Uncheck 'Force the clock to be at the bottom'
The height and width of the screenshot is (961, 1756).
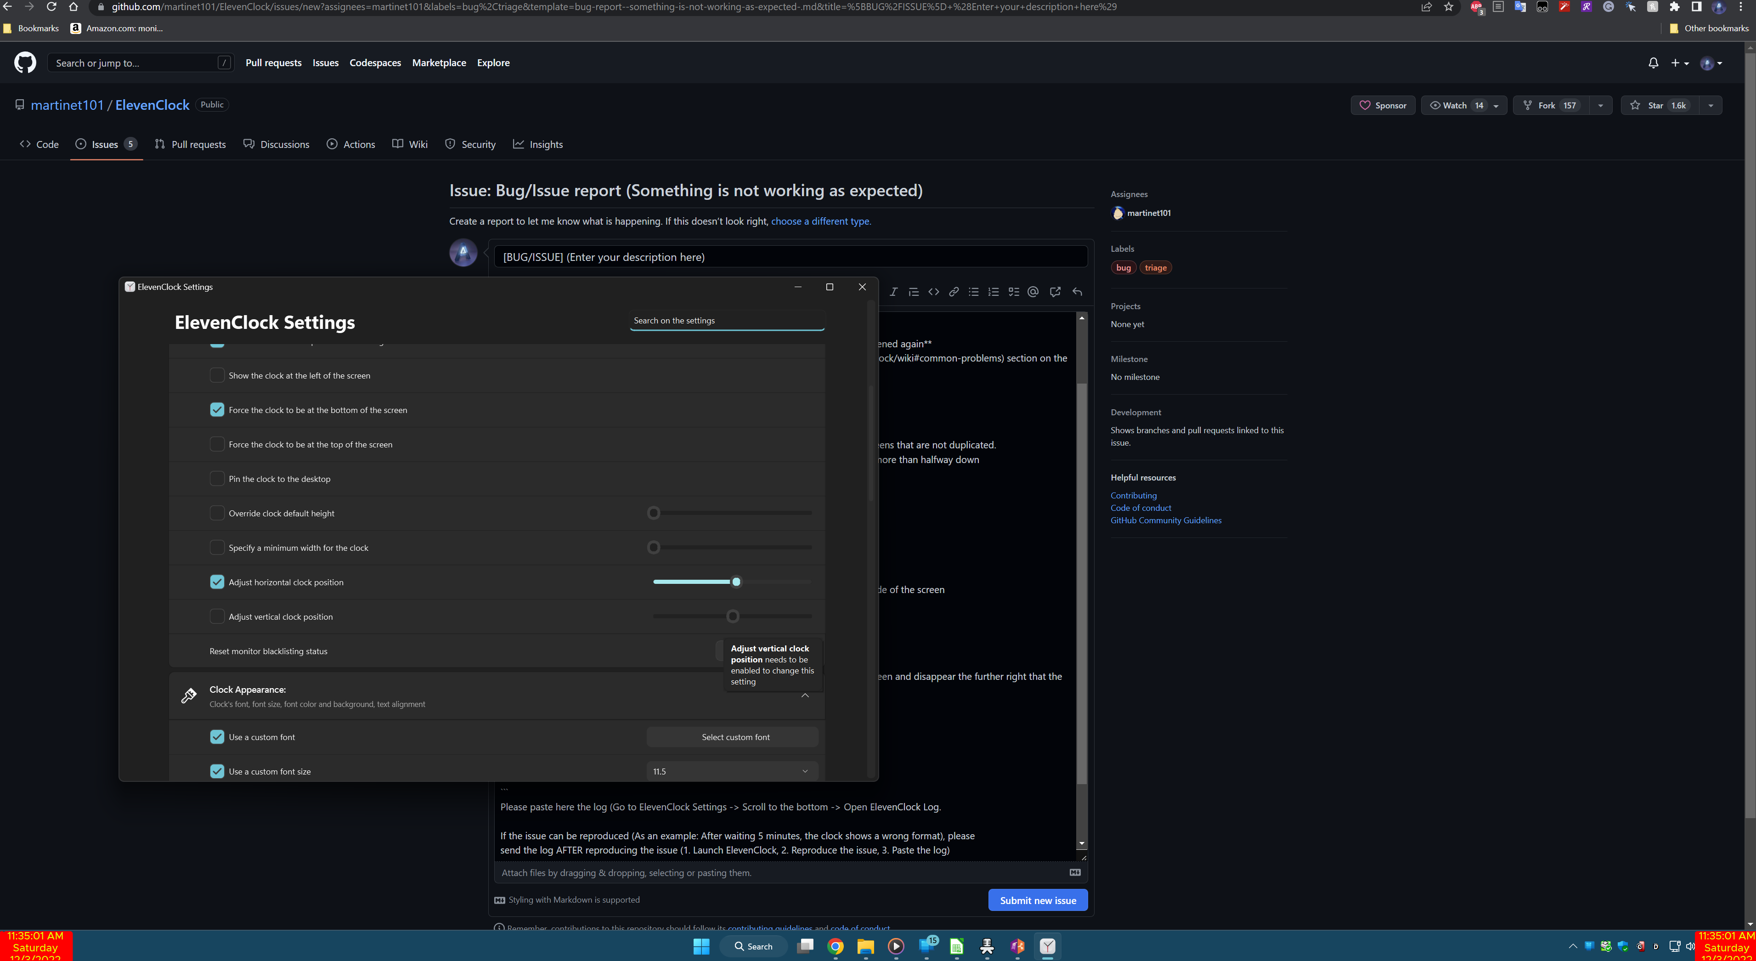click(217, 410)
